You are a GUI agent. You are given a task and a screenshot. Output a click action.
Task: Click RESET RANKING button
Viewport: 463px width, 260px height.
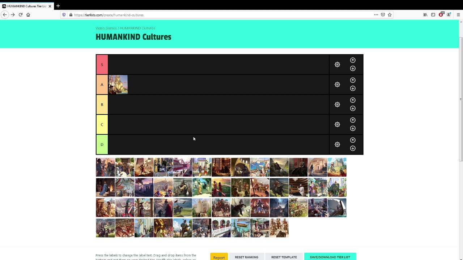coord(246,257)
